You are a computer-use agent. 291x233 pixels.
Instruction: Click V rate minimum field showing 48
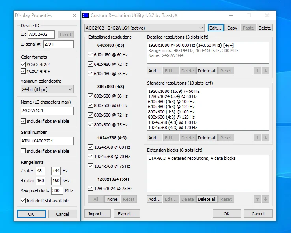click(41, 171)
